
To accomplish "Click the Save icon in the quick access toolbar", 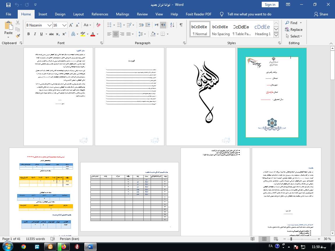I will 8,5.
